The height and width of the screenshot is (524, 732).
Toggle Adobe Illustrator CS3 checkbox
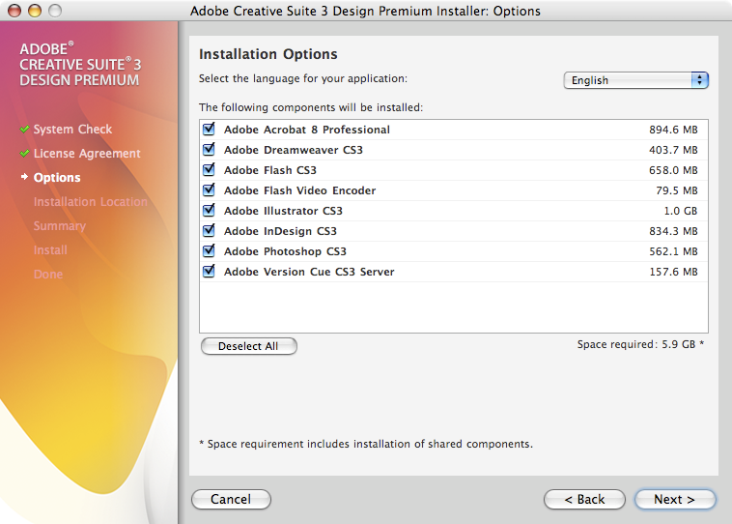(209, 211)
